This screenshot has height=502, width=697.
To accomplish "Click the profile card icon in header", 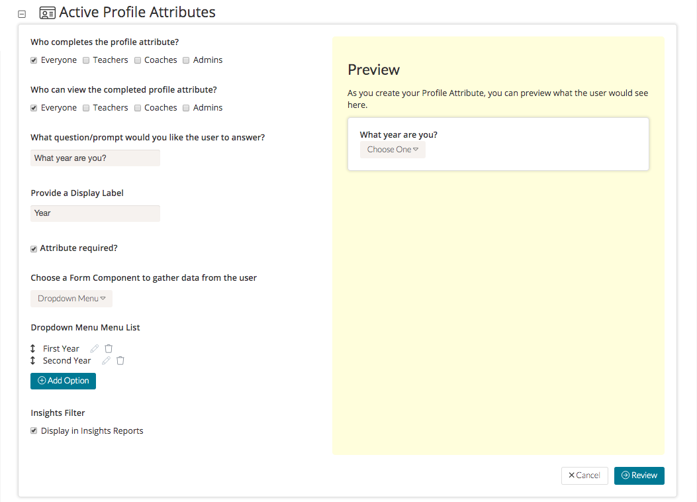I will (x=47, y=13).
